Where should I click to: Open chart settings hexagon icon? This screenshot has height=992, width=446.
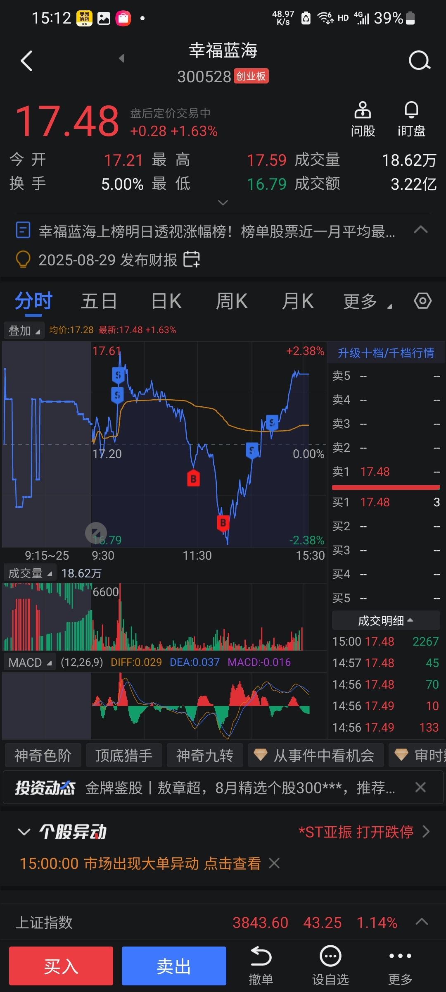pyautogui.click(x=423, y=300)
